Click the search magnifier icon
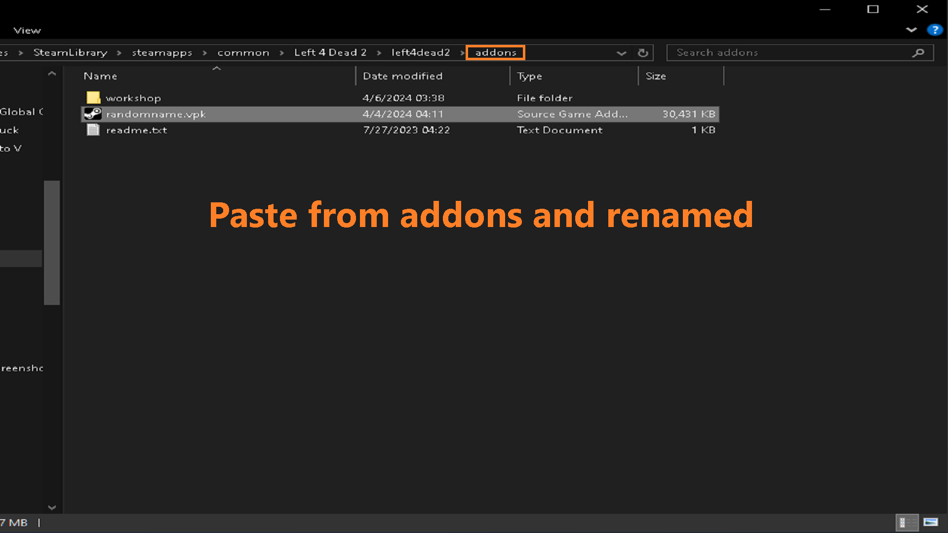The image size is (948, 533). [x=918, y=53]
